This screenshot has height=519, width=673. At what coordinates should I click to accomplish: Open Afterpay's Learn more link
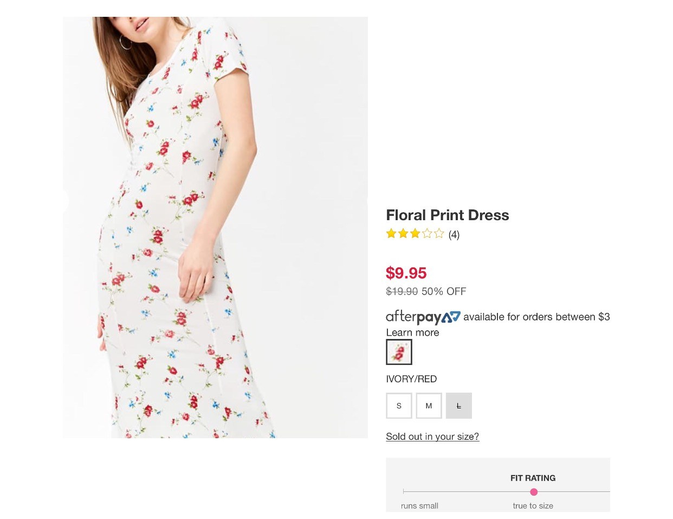[x=412, y=332]
